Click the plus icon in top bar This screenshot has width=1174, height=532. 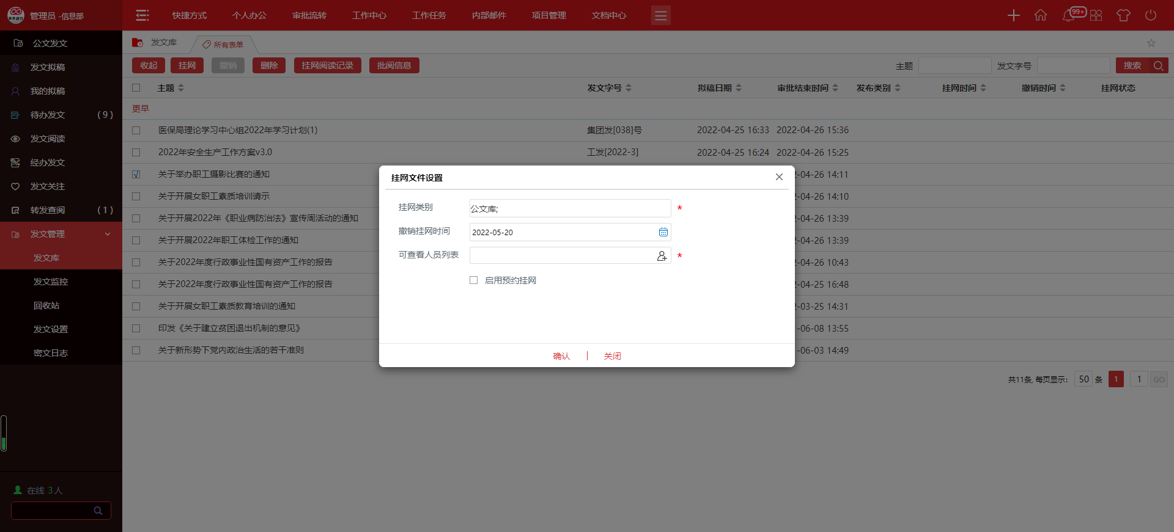(1013, 15)
